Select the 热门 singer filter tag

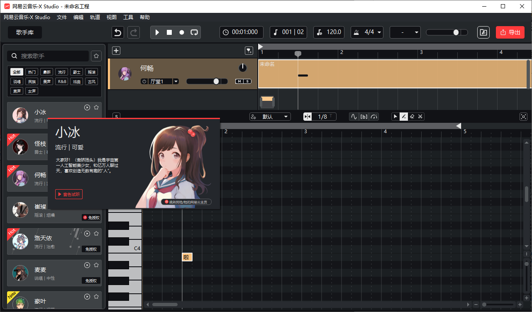click(x=32, y=72)
